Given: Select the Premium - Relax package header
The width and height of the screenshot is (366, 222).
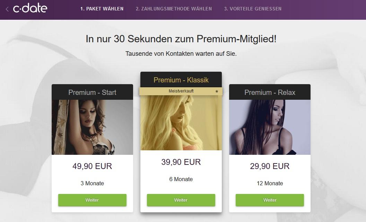Looking at the screenshot, I should coord(270,92).
